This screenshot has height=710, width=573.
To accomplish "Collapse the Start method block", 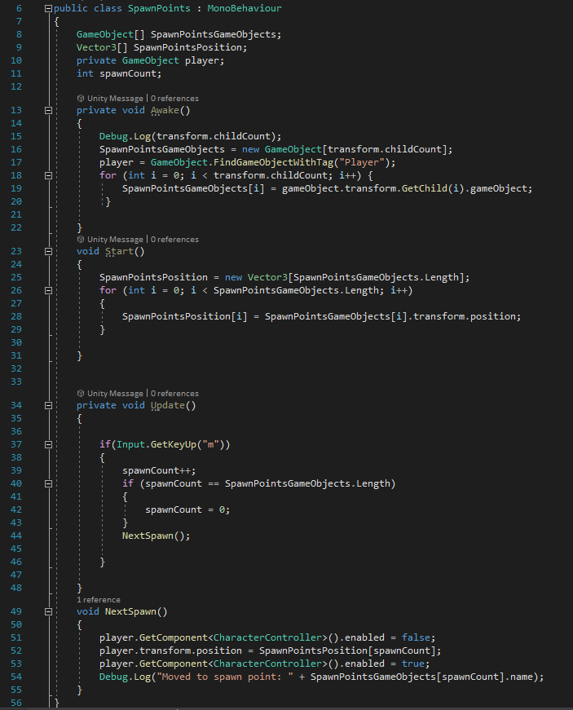I will (48, 251).
